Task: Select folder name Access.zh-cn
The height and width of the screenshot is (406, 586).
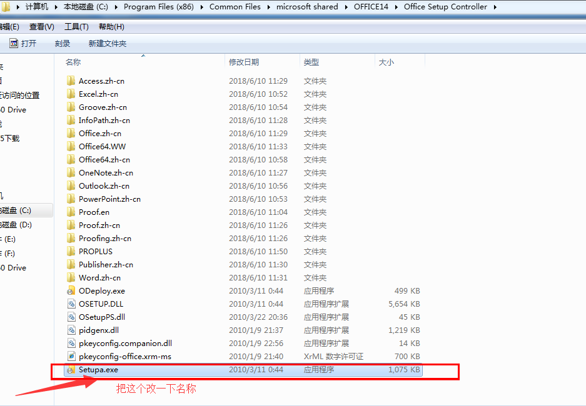Action: coord(101,81)
